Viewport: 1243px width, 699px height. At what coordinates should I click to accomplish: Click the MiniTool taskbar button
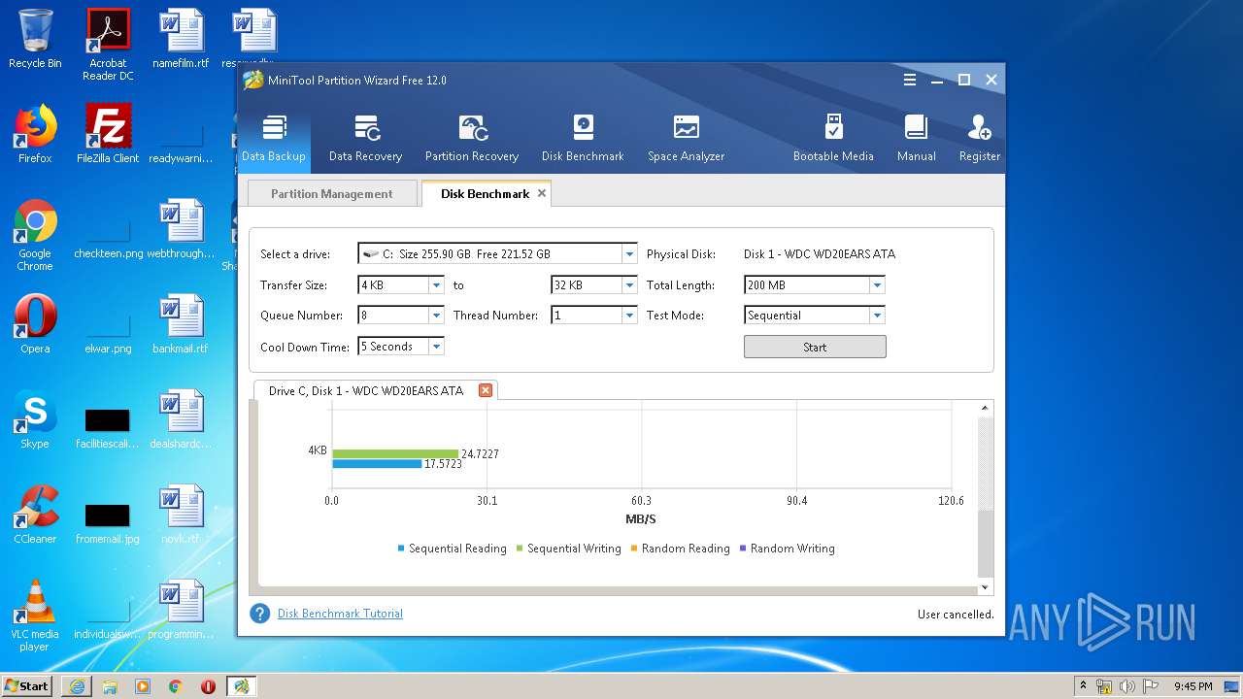241,686
